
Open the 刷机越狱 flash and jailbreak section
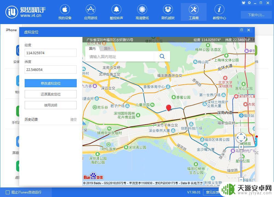168,12
